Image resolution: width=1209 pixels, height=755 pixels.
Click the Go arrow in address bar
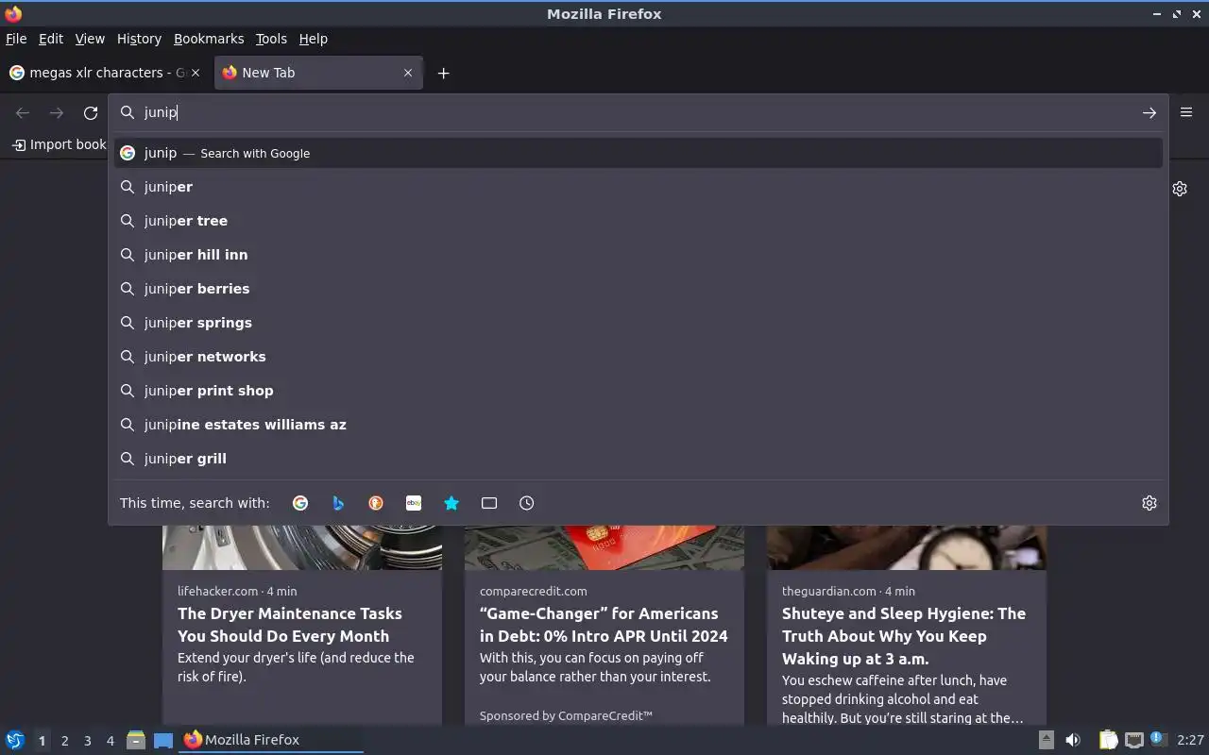coord(1149,112)
